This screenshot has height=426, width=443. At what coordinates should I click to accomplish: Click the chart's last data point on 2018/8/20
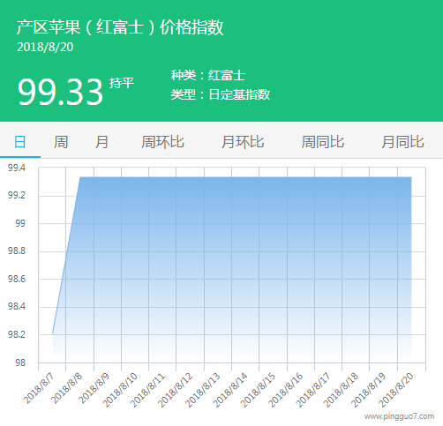411,177
